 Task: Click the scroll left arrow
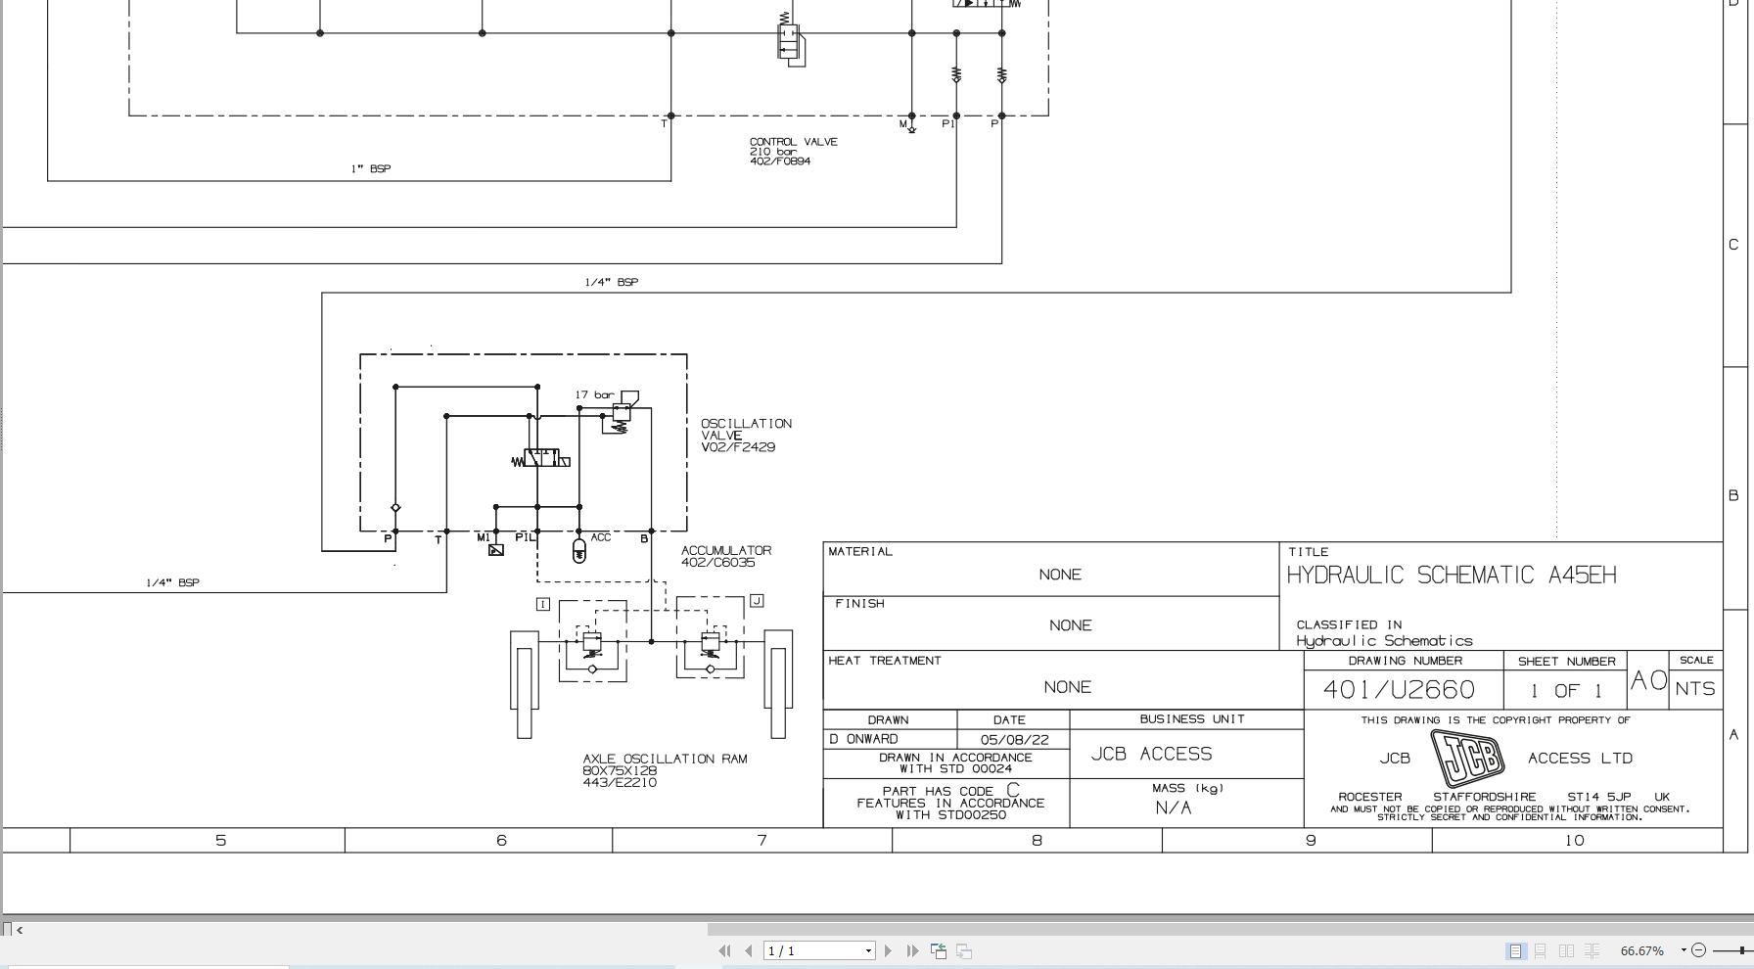pyautogui.click(x=20, y=930)
